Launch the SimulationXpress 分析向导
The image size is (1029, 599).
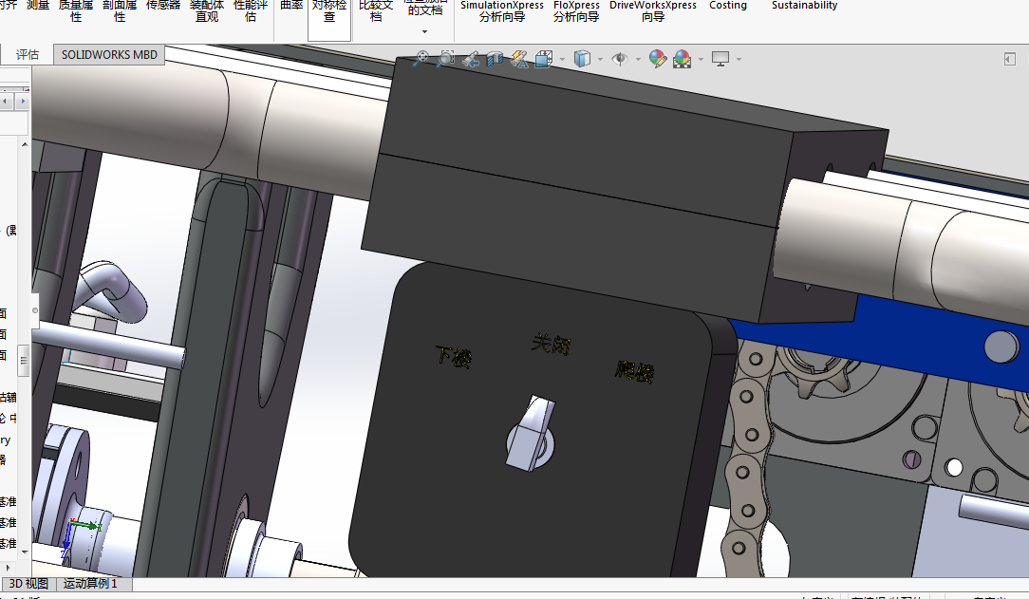tap(502, 11)
